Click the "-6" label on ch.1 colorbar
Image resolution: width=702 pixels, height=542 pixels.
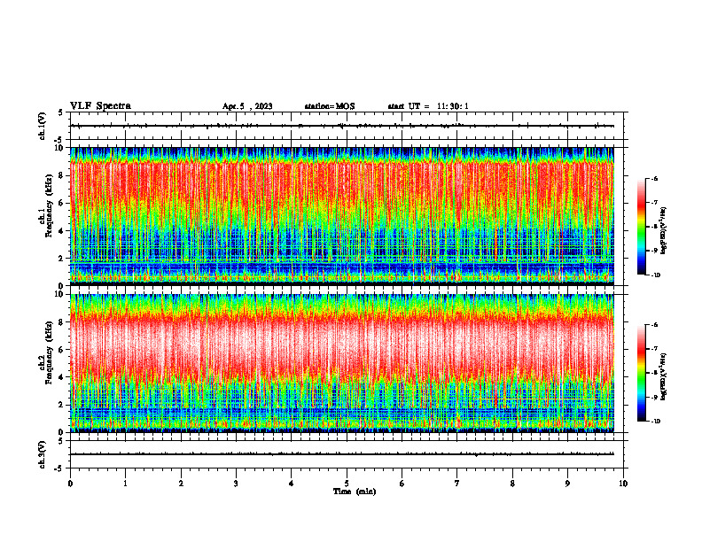coord(654,179)
